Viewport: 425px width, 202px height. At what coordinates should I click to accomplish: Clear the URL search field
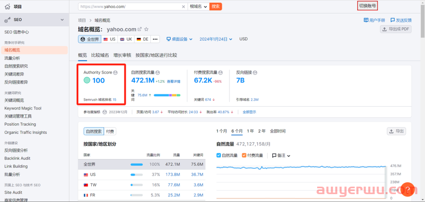pyautogui.click(x=183, y=7)
